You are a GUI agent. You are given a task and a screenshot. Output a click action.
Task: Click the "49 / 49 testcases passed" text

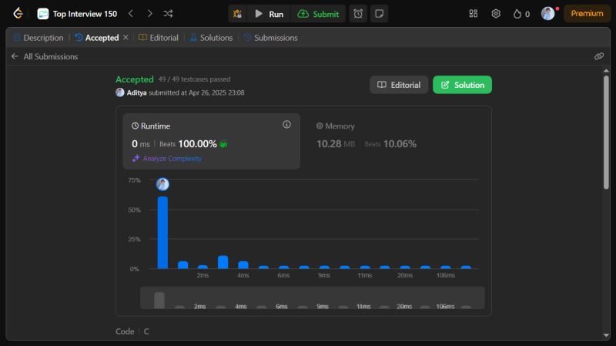pyautogui.click(x=194, y=79)
